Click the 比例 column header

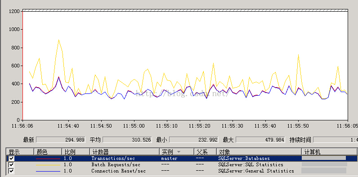pyautogui.click(x=76, y=152)
